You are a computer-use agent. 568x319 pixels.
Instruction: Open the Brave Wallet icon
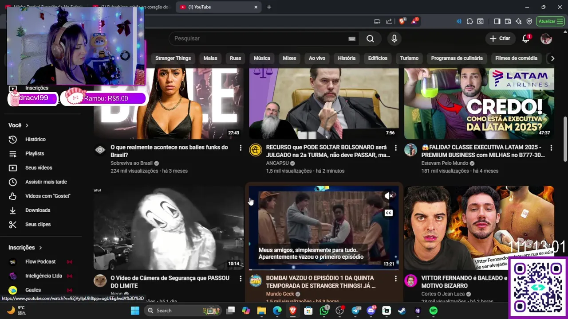(508, 21)
